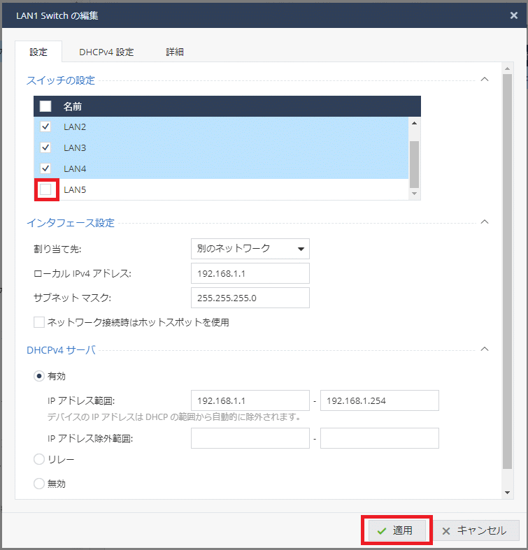Screen dimensions: 528x550
Task: Uncheck the LAN2 checkbox
Action: click(45, 127)
